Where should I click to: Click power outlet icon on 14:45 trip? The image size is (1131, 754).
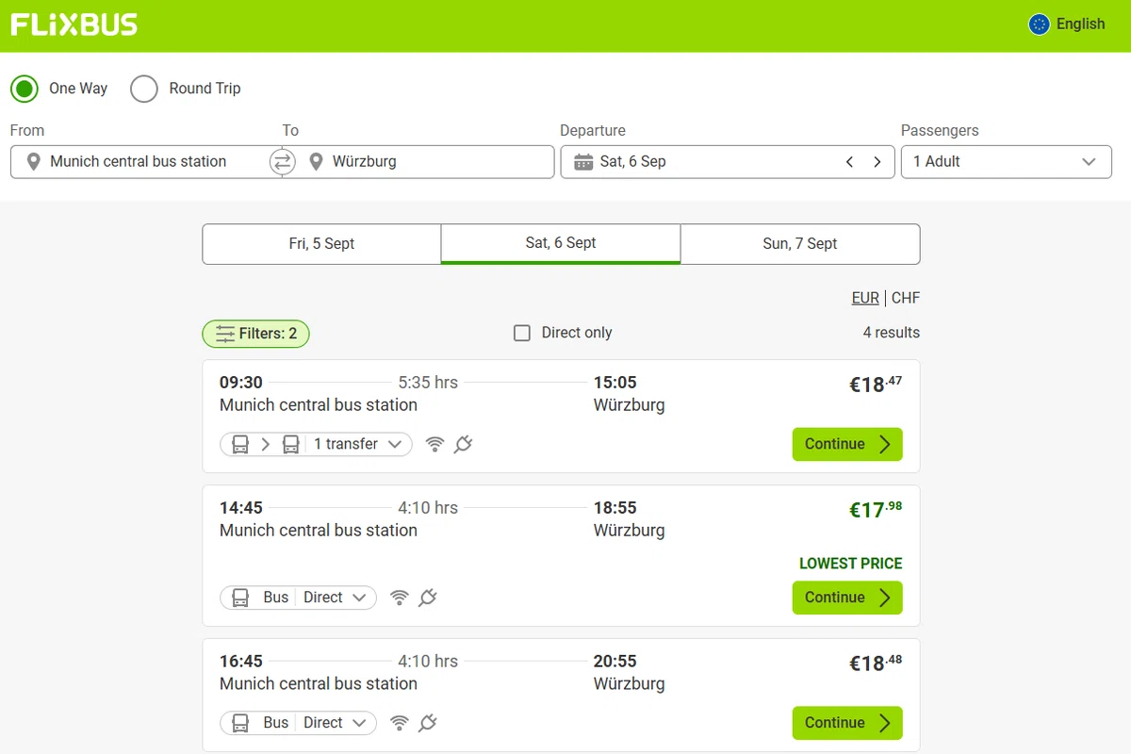pyautogui.click(x=427, y=598)
